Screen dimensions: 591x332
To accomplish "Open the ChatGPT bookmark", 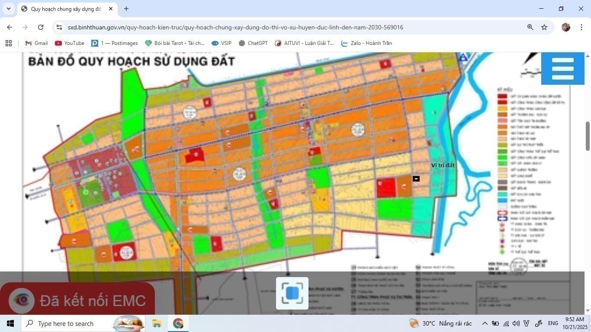I will (253, 43).
